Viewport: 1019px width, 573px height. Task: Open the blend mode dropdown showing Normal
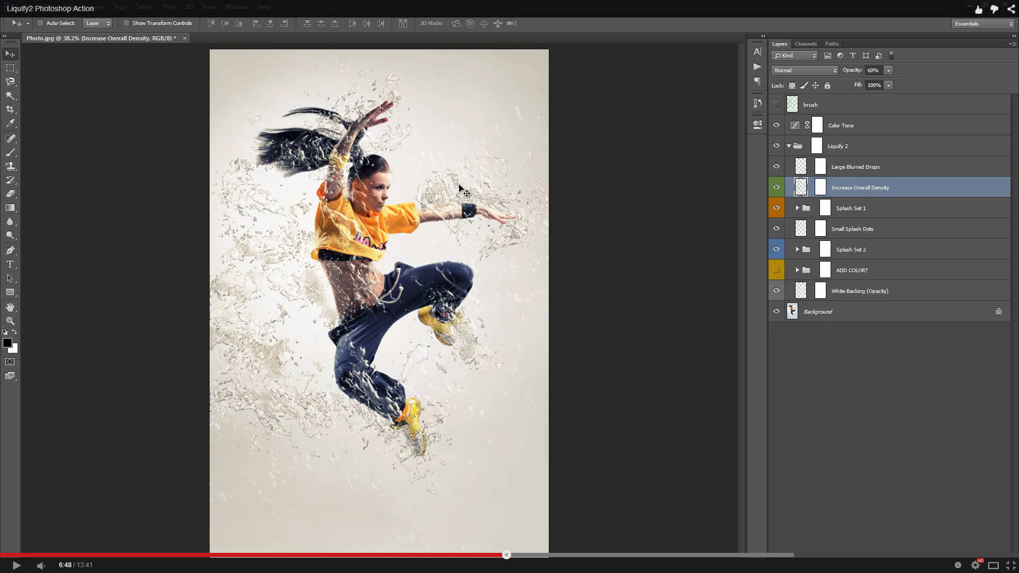click(x=804, y=70)
